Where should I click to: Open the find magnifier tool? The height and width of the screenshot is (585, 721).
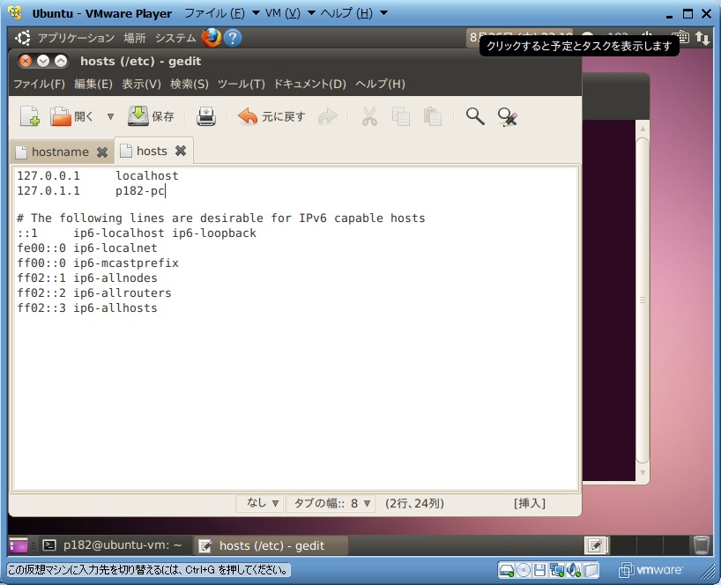pos(475,116)
